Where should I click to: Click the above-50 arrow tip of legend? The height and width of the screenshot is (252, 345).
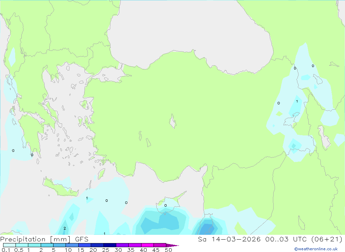coord(172,245)
